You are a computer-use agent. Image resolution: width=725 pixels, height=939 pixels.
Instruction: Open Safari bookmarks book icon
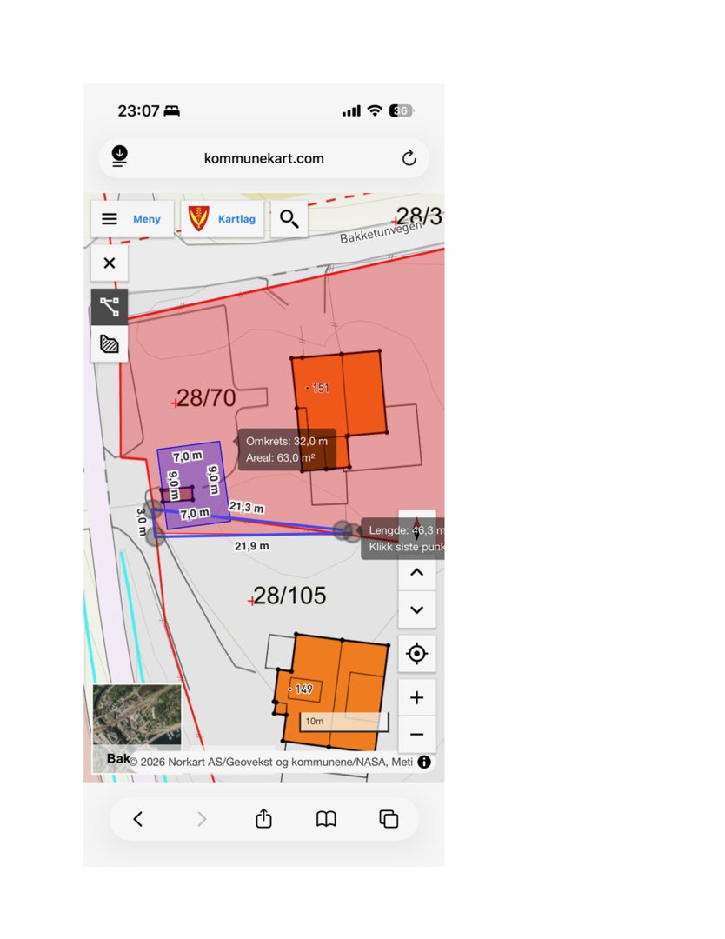326,819
